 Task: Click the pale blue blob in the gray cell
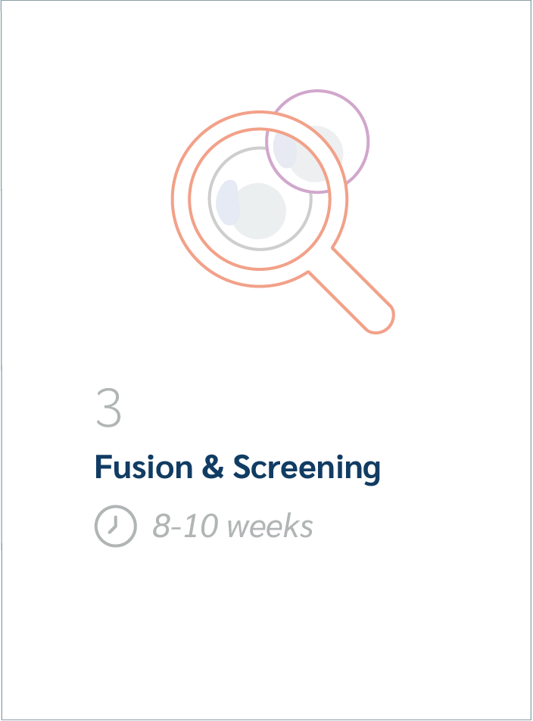pos(227,202)
